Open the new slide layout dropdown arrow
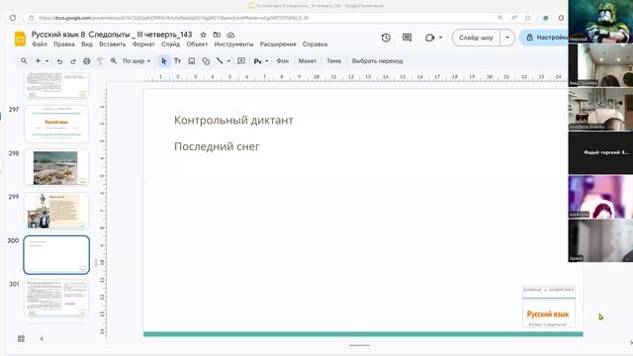 (x=47, y=61)
